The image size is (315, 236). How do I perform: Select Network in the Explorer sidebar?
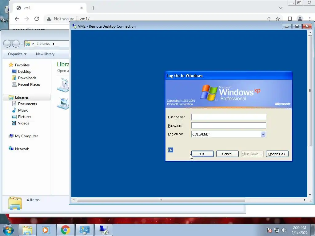22,149
